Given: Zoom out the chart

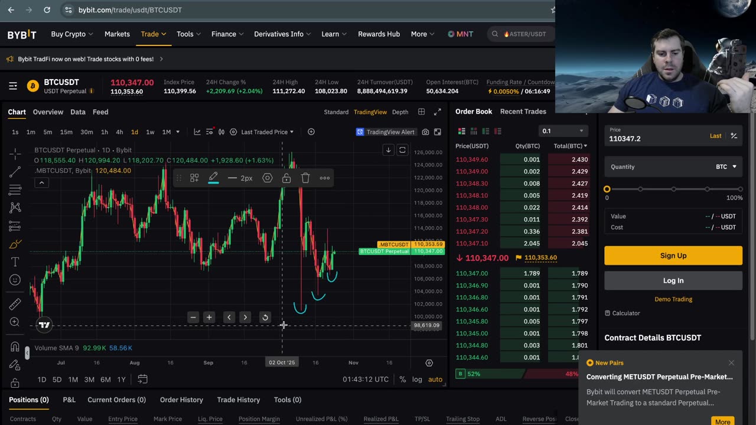Looking at the screenshot, I should 193,318.
